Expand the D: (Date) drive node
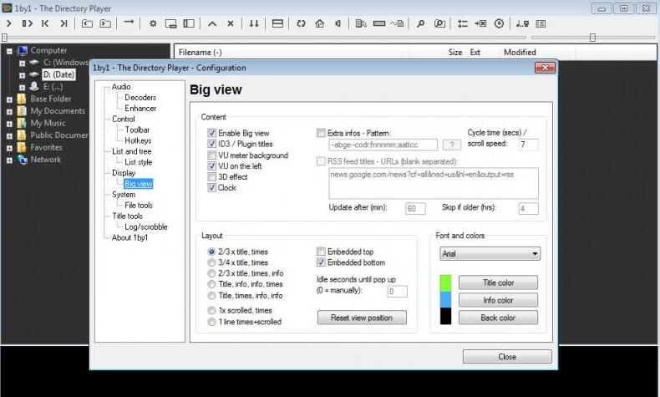 [22, 75]
